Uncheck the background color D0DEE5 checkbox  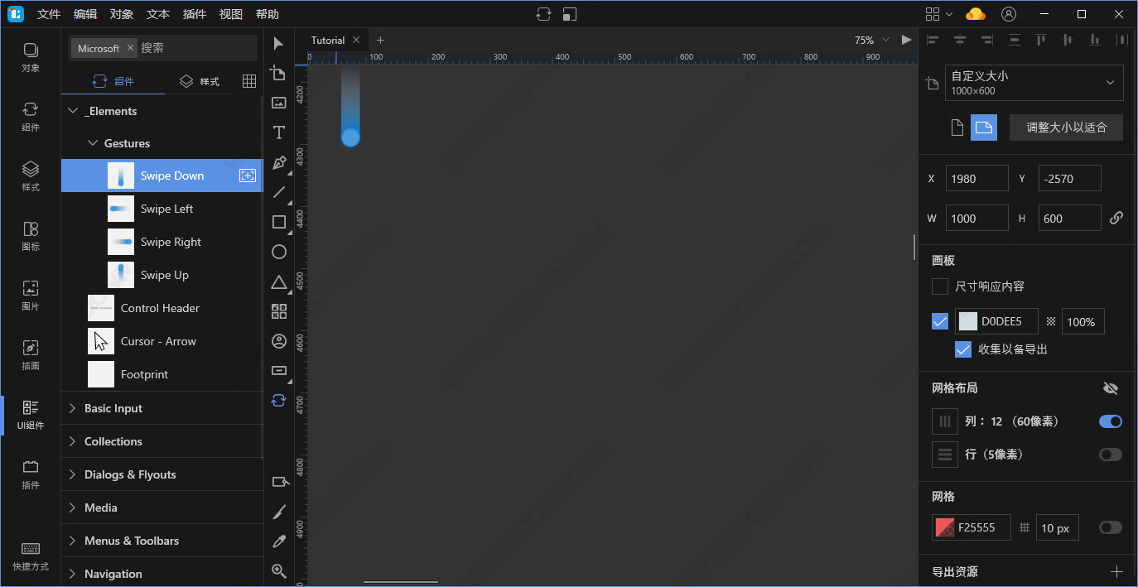pyautogui.click(x=940, y=322)
